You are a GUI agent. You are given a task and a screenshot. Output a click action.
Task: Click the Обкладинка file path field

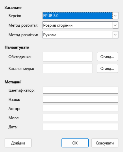click(67, 56)
